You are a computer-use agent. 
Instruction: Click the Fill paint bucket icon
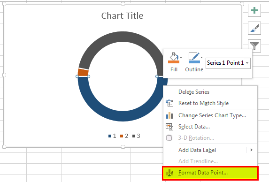(174, 58)
